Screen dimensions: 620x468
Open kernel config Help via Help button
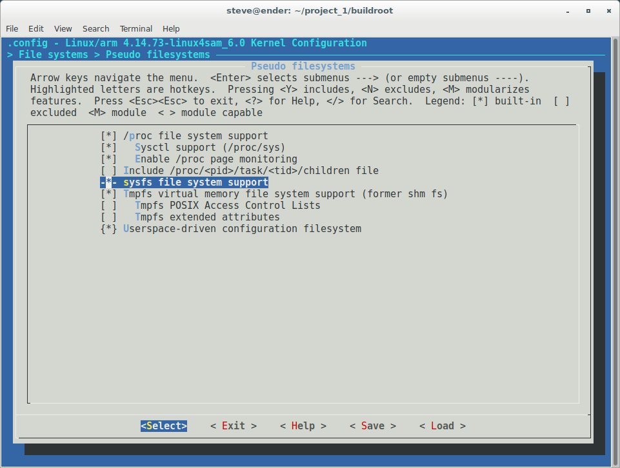coord(303,425)
